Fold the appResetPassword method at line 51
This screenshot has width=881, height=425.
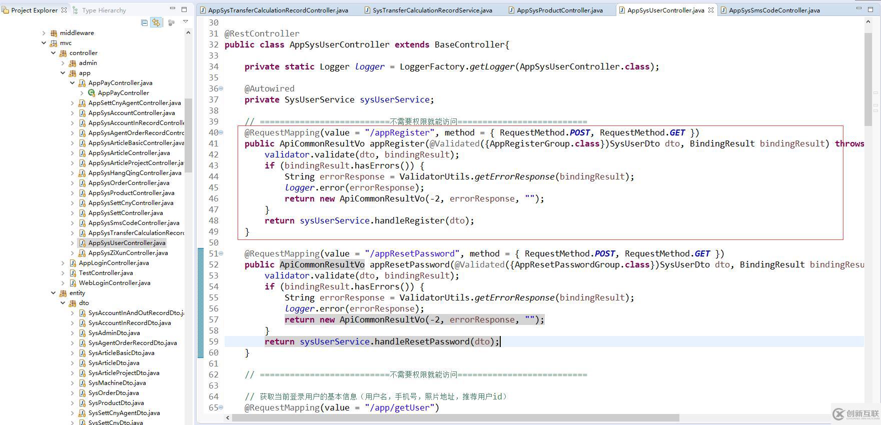tap(221, 253)
